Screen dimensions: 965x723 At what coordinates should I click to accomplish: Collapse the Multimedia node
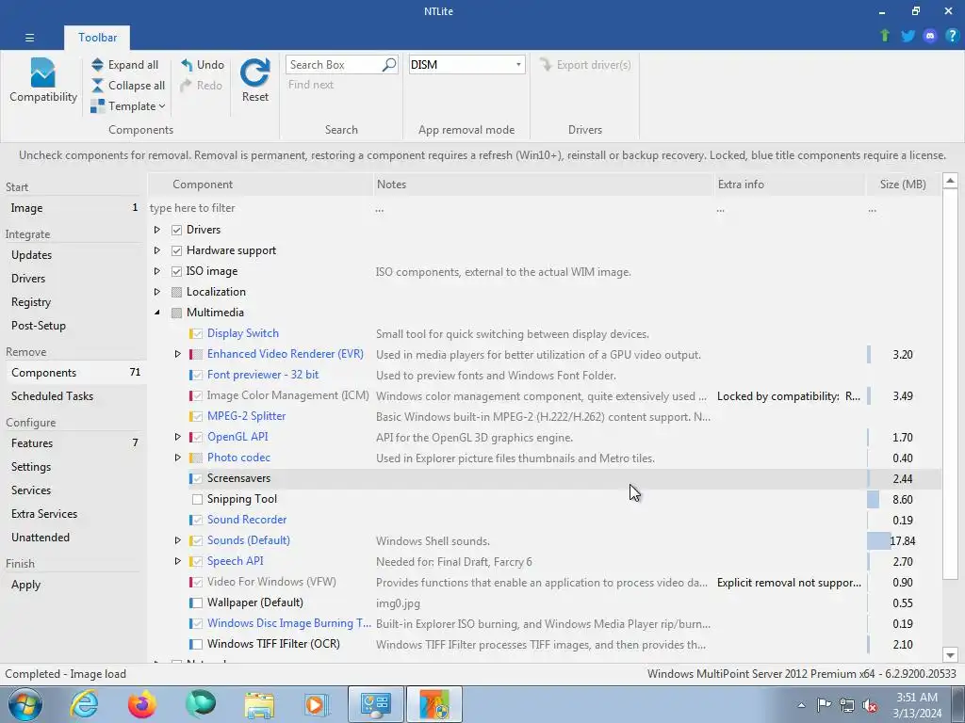(x=157, y=313)
